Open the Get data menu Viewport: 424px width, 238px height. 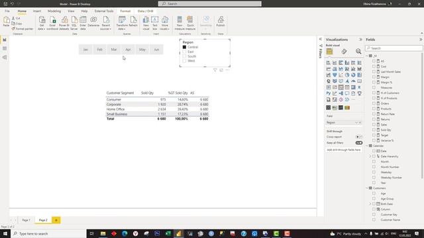coord(42,23)
